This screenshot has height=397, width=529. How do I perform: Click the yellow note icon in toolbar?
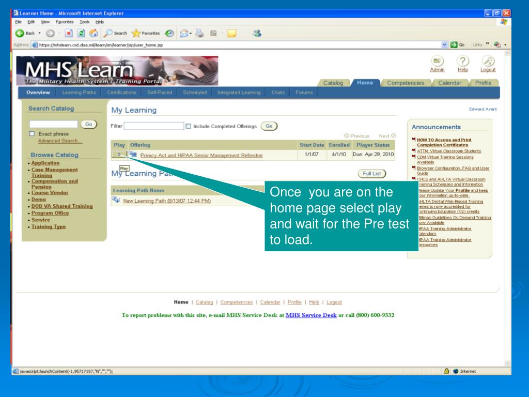232,33
